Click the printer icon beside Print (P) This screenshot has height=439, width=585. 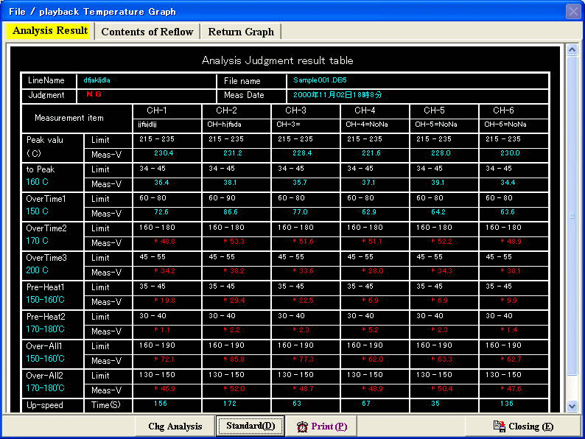tap(302, 426)
